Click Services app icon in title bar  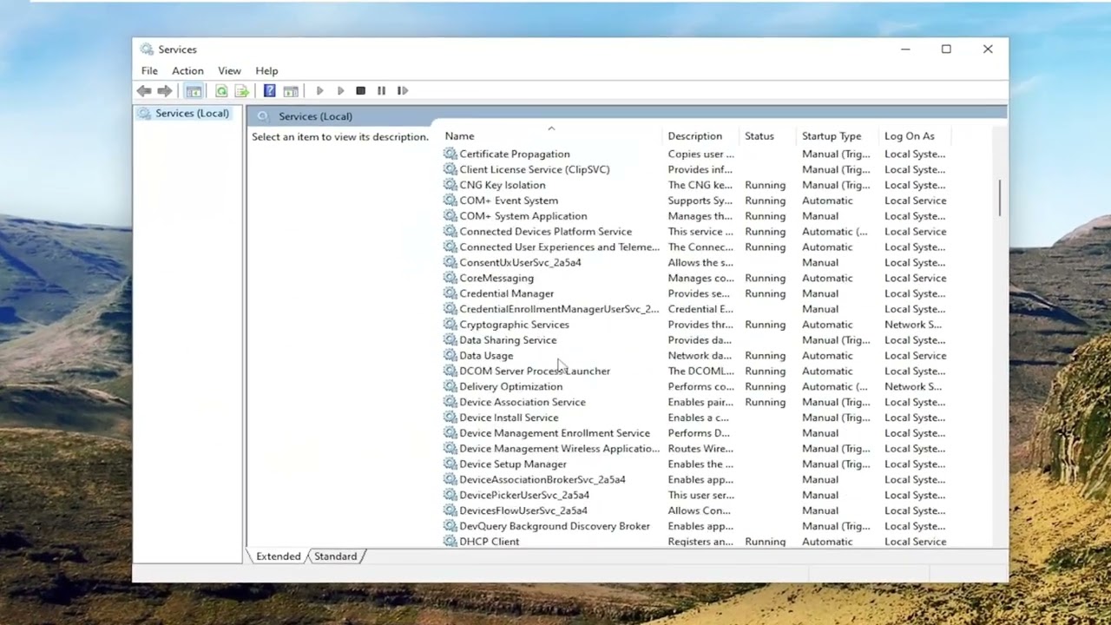click(147, 49)
